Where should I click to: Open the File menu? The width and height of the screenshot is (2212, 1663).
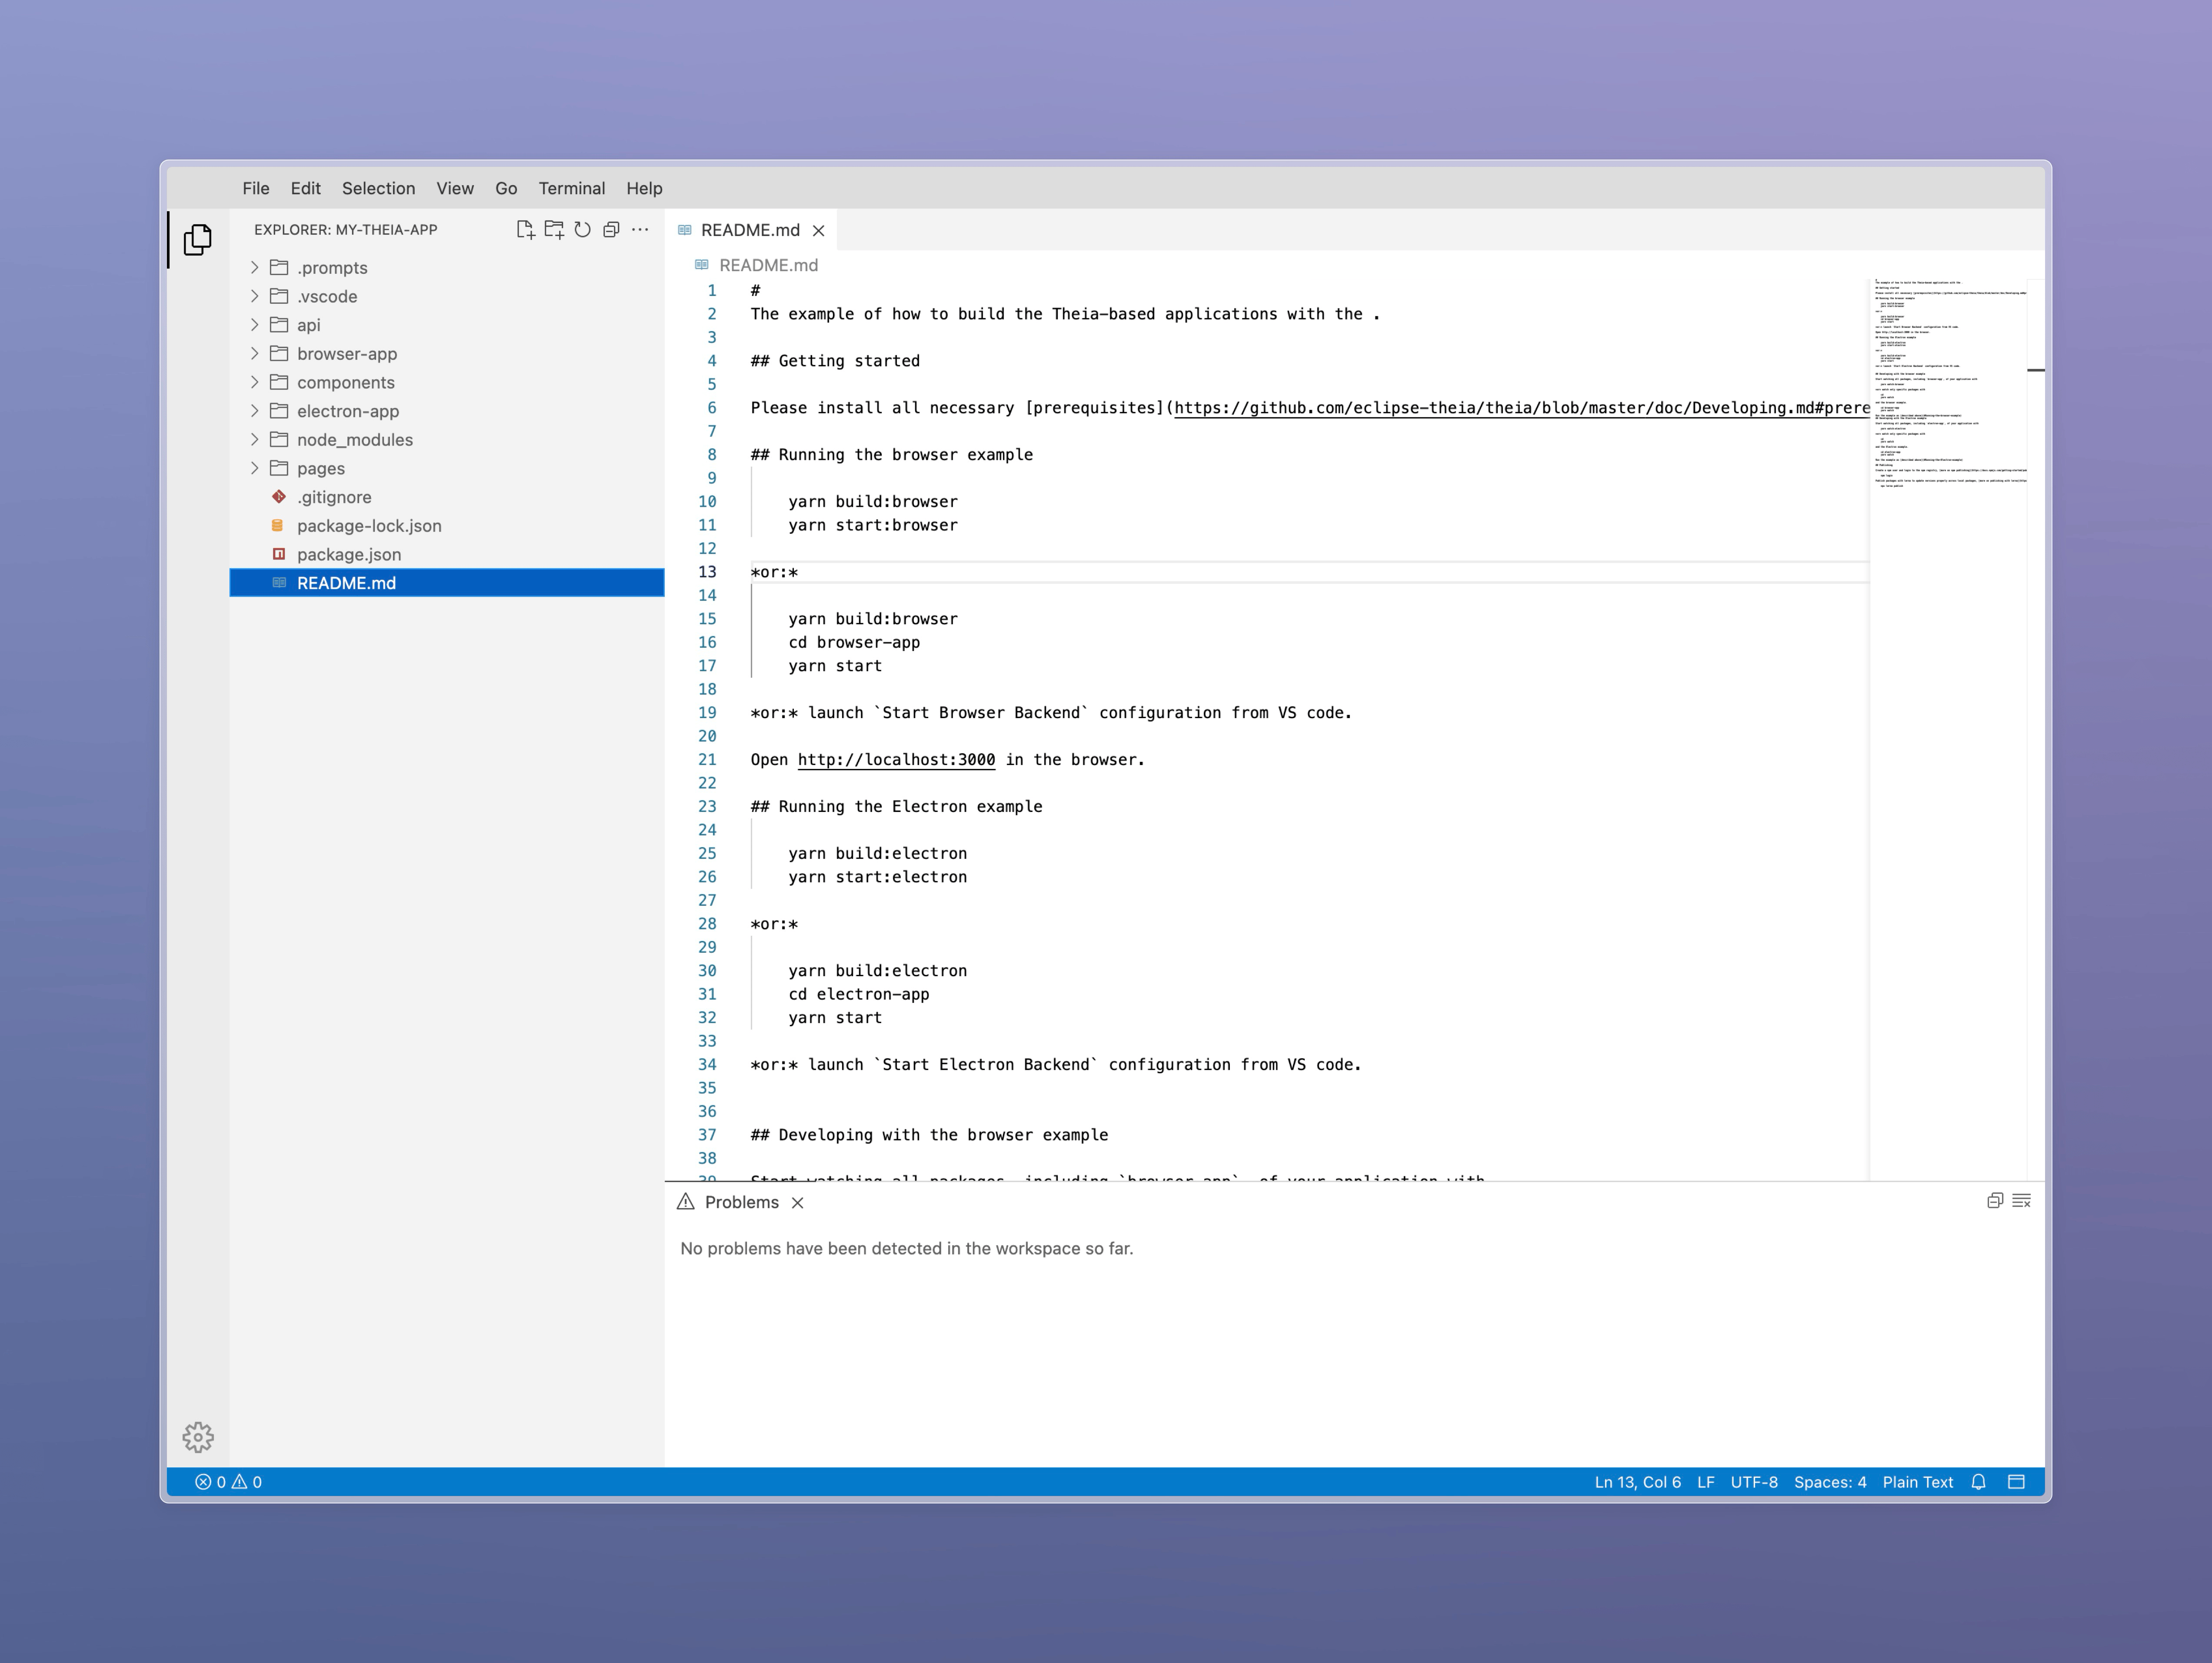256,188
